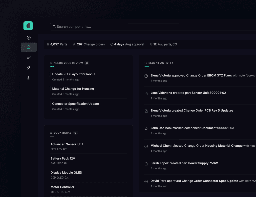The image size is (256, 197).
Task: Open the Motor Controller bookmark
Action: coord(62,187)
